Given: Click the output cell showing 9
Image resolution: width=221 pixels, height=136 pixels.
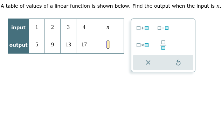Looking at the screenshot, I should 53,45.
